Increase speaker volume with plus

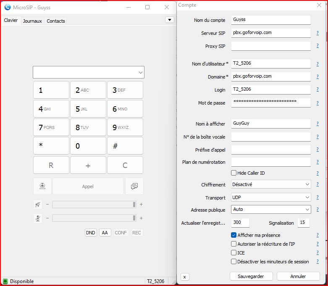point(141,204)
